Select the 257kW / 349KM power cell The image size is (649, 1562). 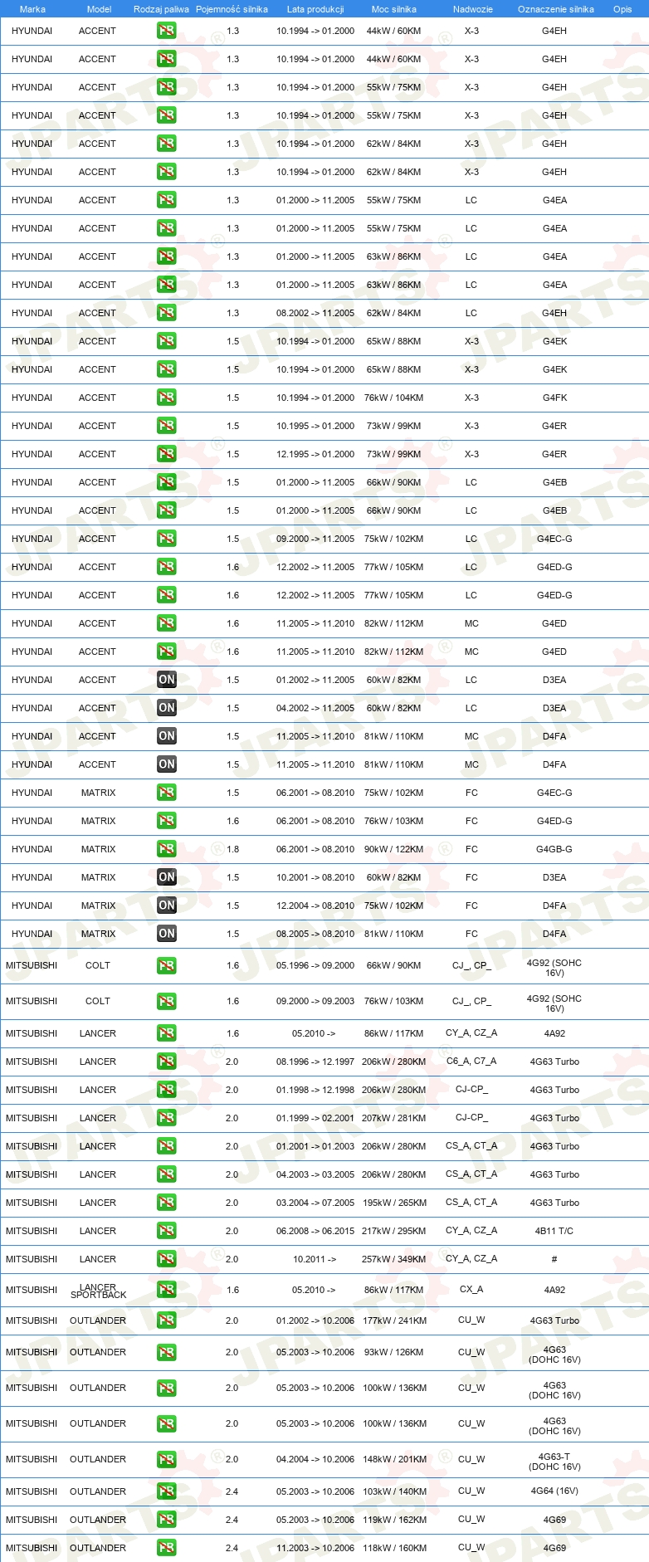393,1259
